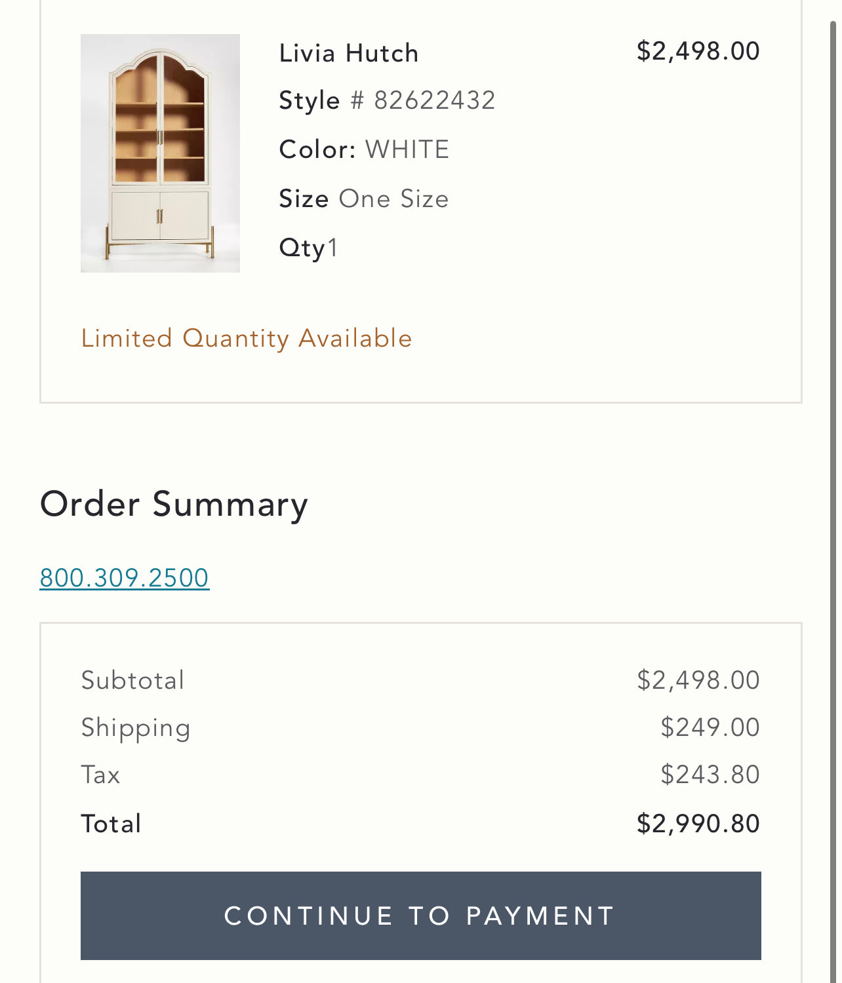This screenshot has width=842, height=983.
Task: Select the Subtotal row
Action: (x=420, y=680)
